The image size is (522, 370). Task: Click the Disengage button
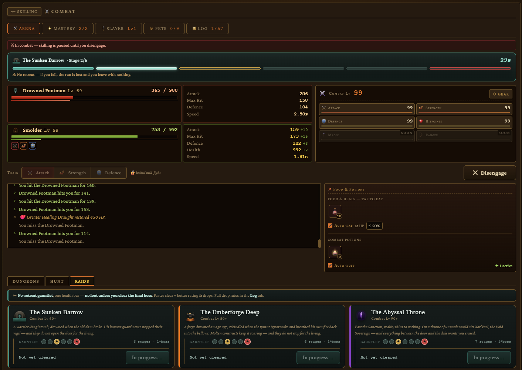[490, 173]
